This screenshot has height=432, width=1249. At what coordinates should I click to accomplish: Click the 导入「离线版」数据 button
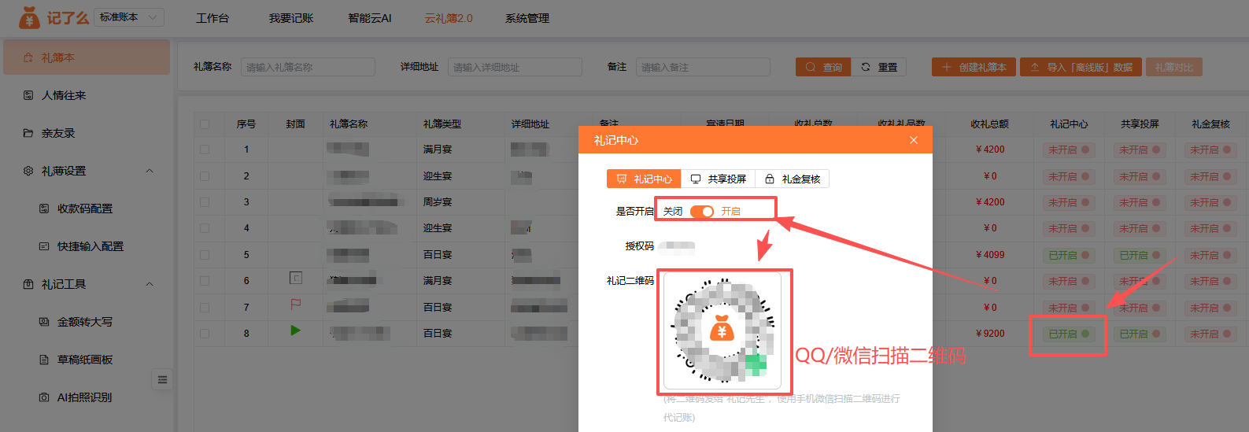click(x=1081, y=67)
